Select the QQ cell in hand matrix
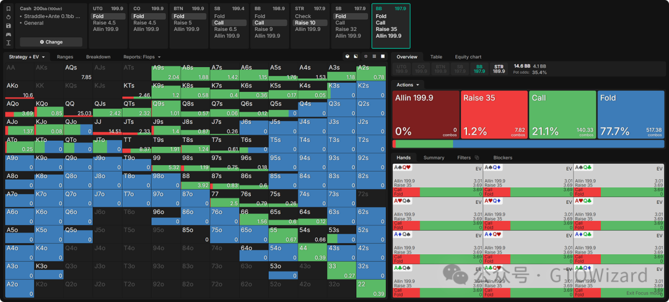The width and height of the screenshot is (669, 302). [x=78, y=108]
